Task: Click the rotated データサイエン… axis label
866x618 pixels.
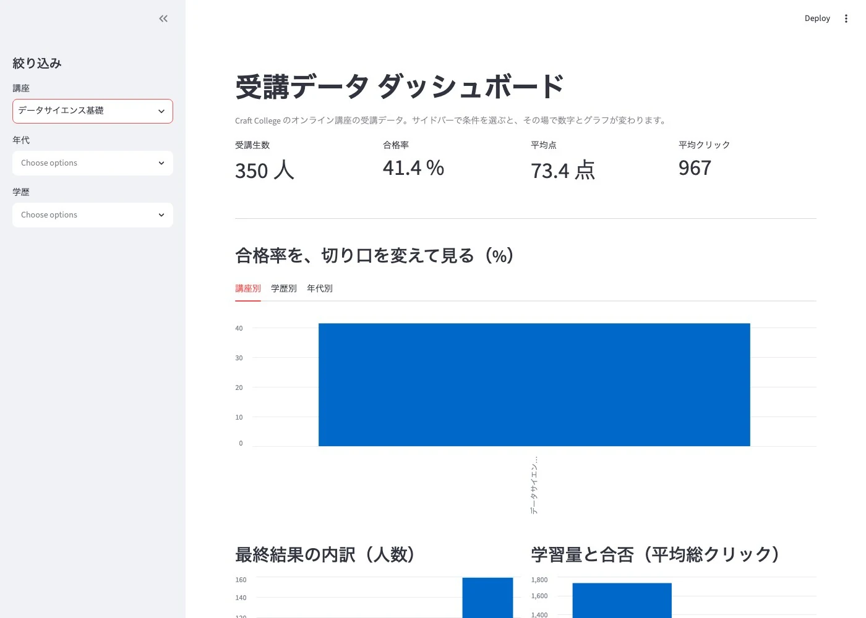Action: 534,485
